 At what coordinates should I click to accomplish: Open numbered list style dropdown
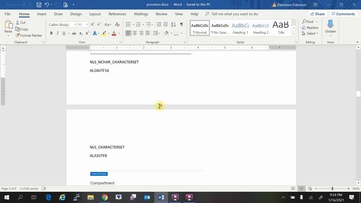[143, 24]
